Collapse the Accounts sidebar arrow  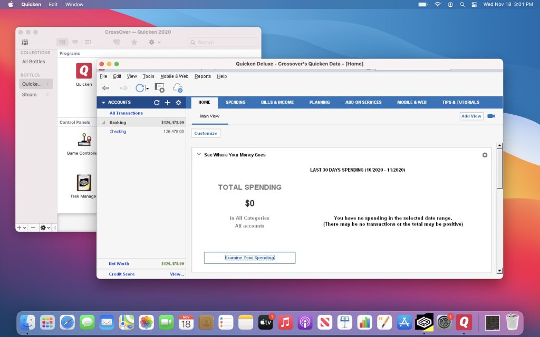(103, 103)
